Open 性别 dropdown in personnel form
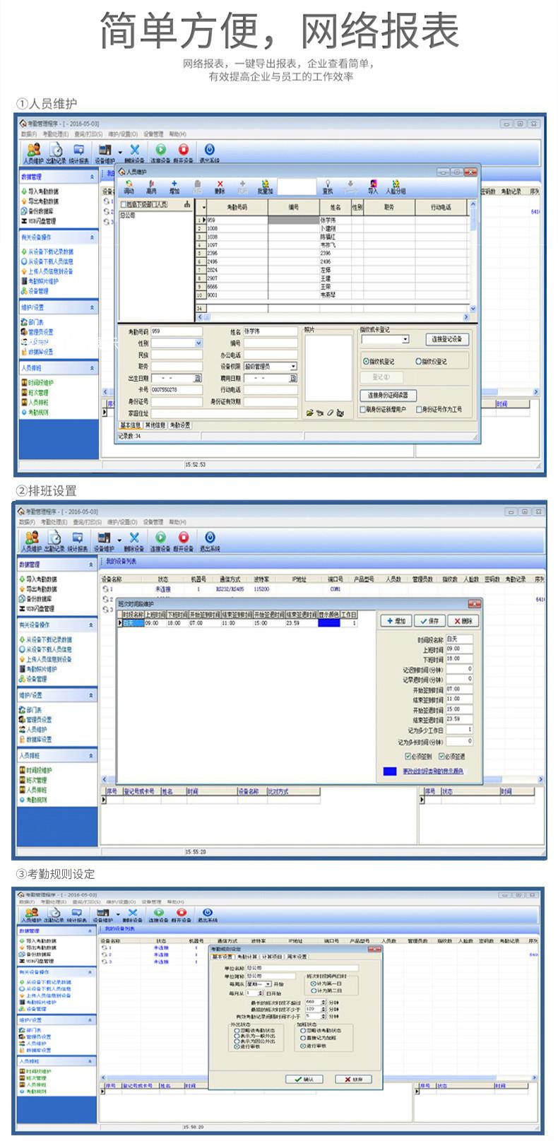This screenshot has height=1141, width=558. 198,343
